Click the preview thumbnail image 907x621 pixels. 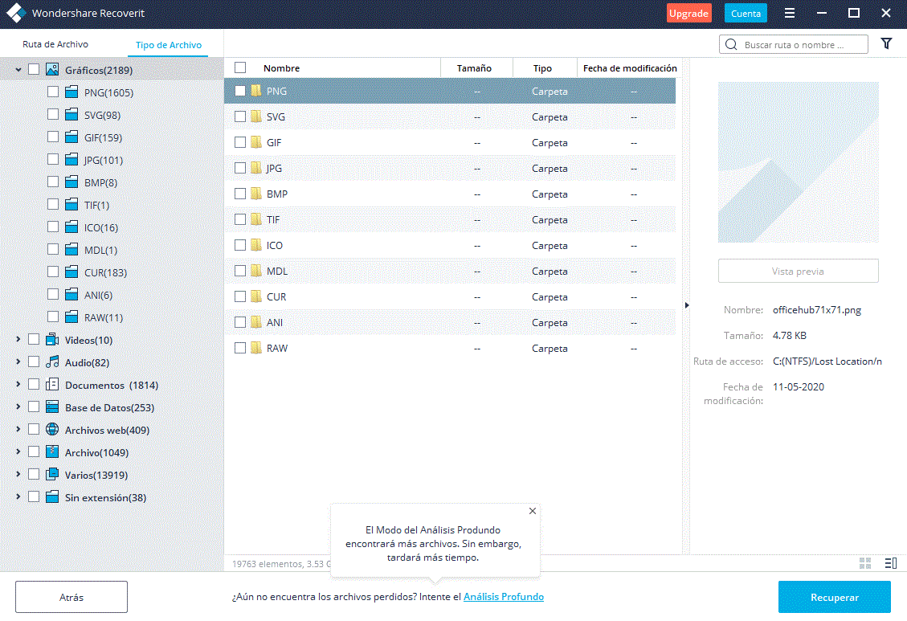point(799,162)
